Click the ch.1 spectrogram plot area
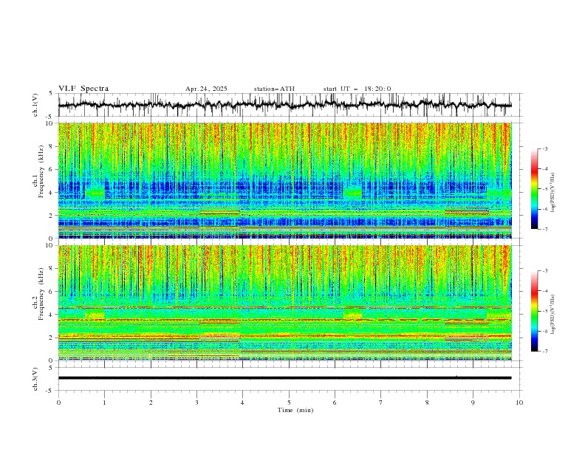 pos(284,180)
